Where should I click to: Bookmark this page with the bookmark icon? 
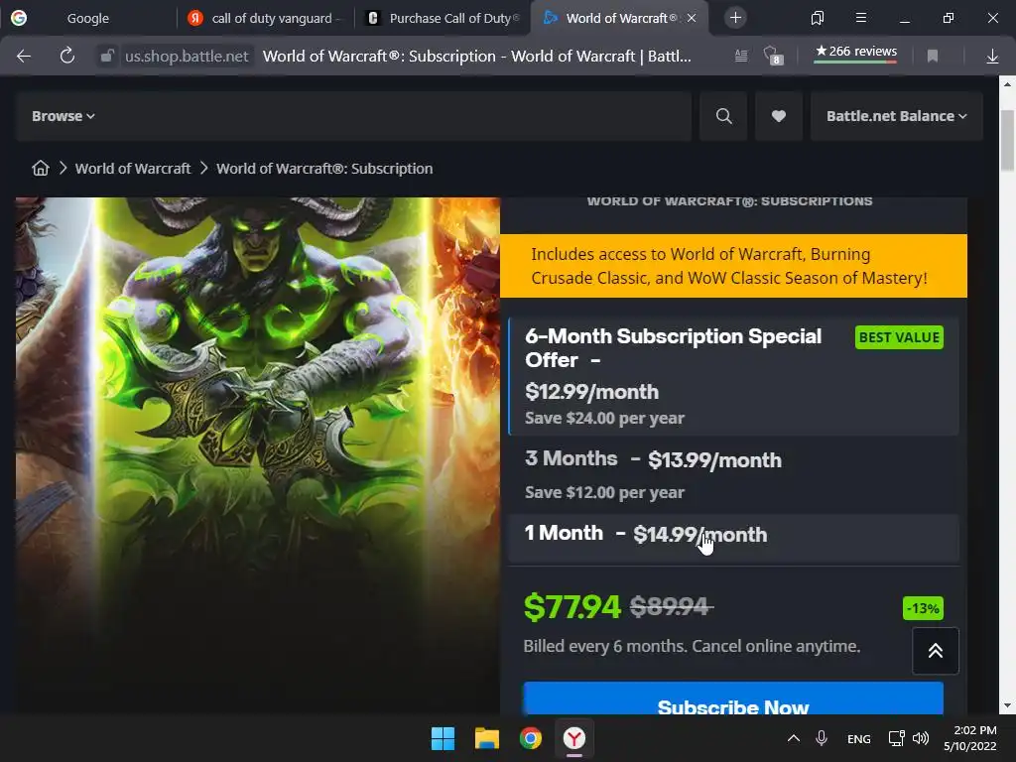(933, 57)
